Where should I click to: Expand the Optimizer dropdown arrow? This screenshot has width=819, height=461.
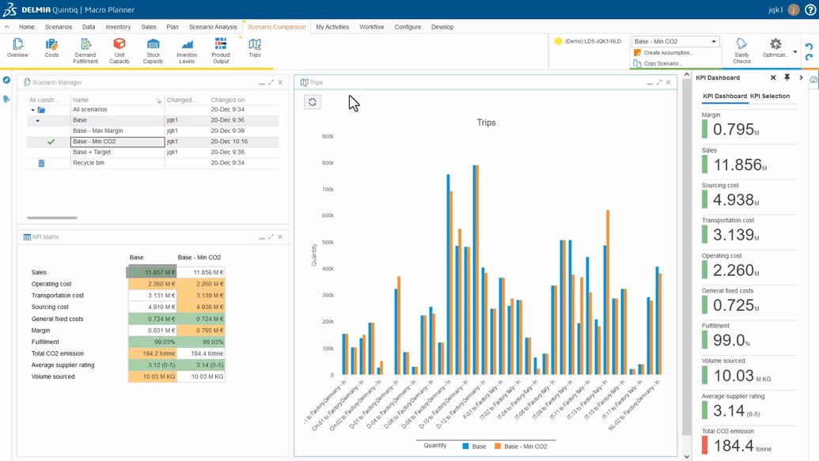[795, 52]
